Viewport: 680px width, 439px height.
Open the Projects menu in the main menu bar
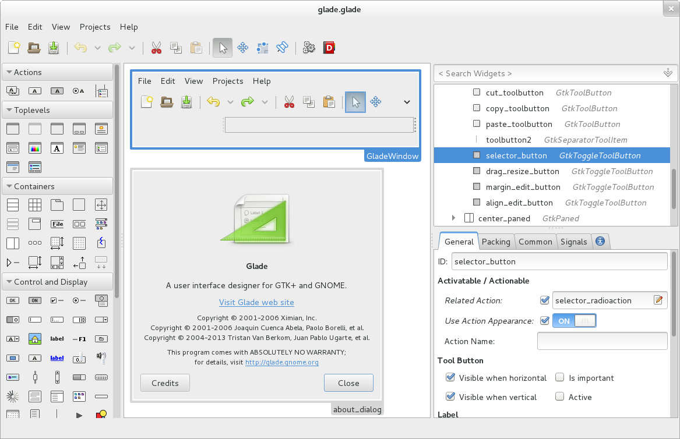[95, 27]
